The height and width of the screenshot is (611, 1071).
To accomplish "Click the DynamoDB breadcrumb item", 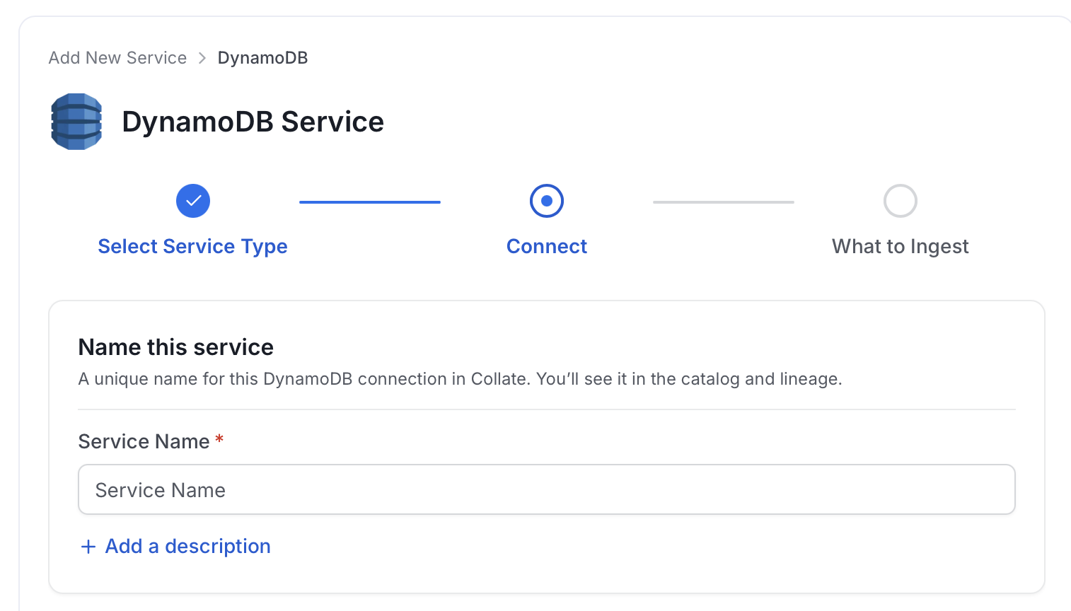I will (x=262, y=58).
